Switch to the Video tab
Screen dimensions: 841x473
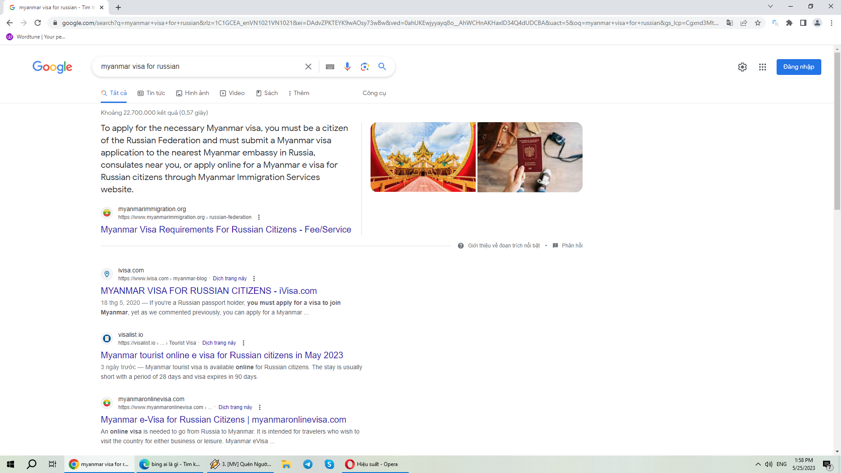[x=233, y=93]
